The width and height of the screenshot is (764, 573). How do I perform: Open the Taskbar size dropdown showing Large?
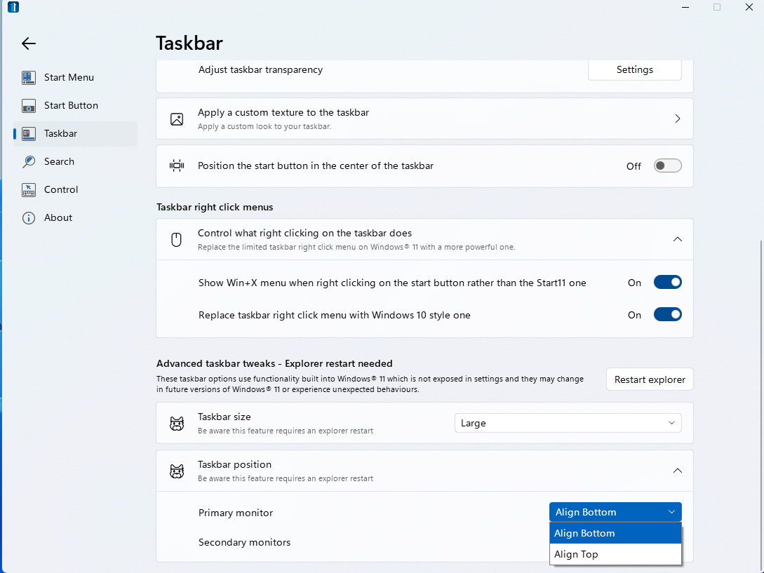coord(568,423)
